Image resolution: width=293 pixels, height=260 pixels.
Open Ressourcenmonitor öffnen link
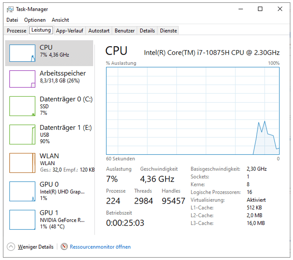(x=100, y=247)
